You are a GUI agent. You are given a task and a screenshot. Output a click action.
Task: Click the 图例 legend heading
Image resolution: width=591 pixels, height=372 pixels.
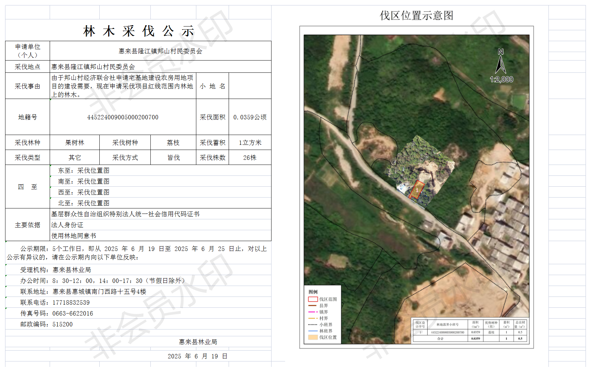(x=313, y=292)
